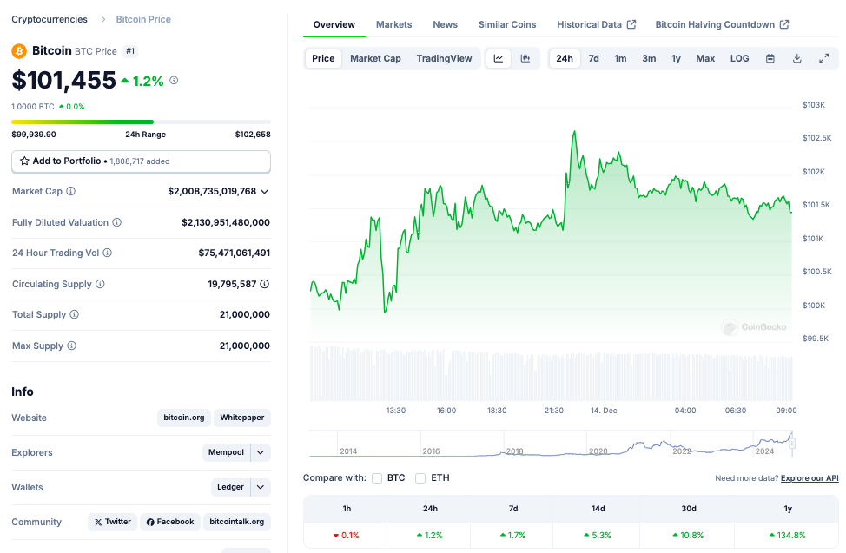
Task: Click the timeline range handle near 2024
Action: coord(792,444)
